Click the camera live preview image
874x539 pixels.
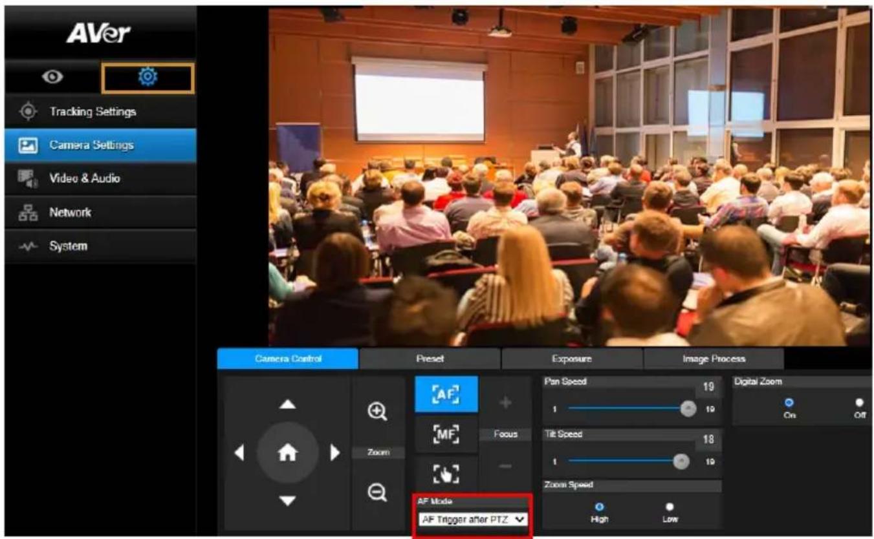(569, 176)
